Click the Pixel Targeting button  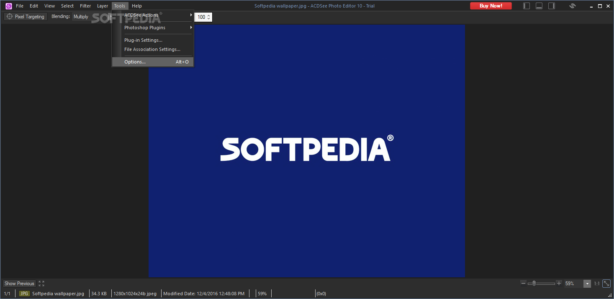(26, 17)
